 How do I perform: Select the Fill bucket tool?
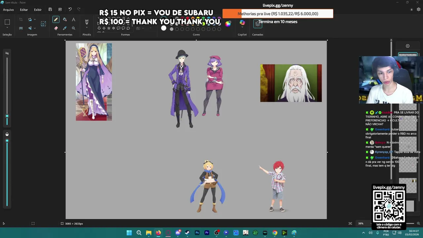point(65,20)
